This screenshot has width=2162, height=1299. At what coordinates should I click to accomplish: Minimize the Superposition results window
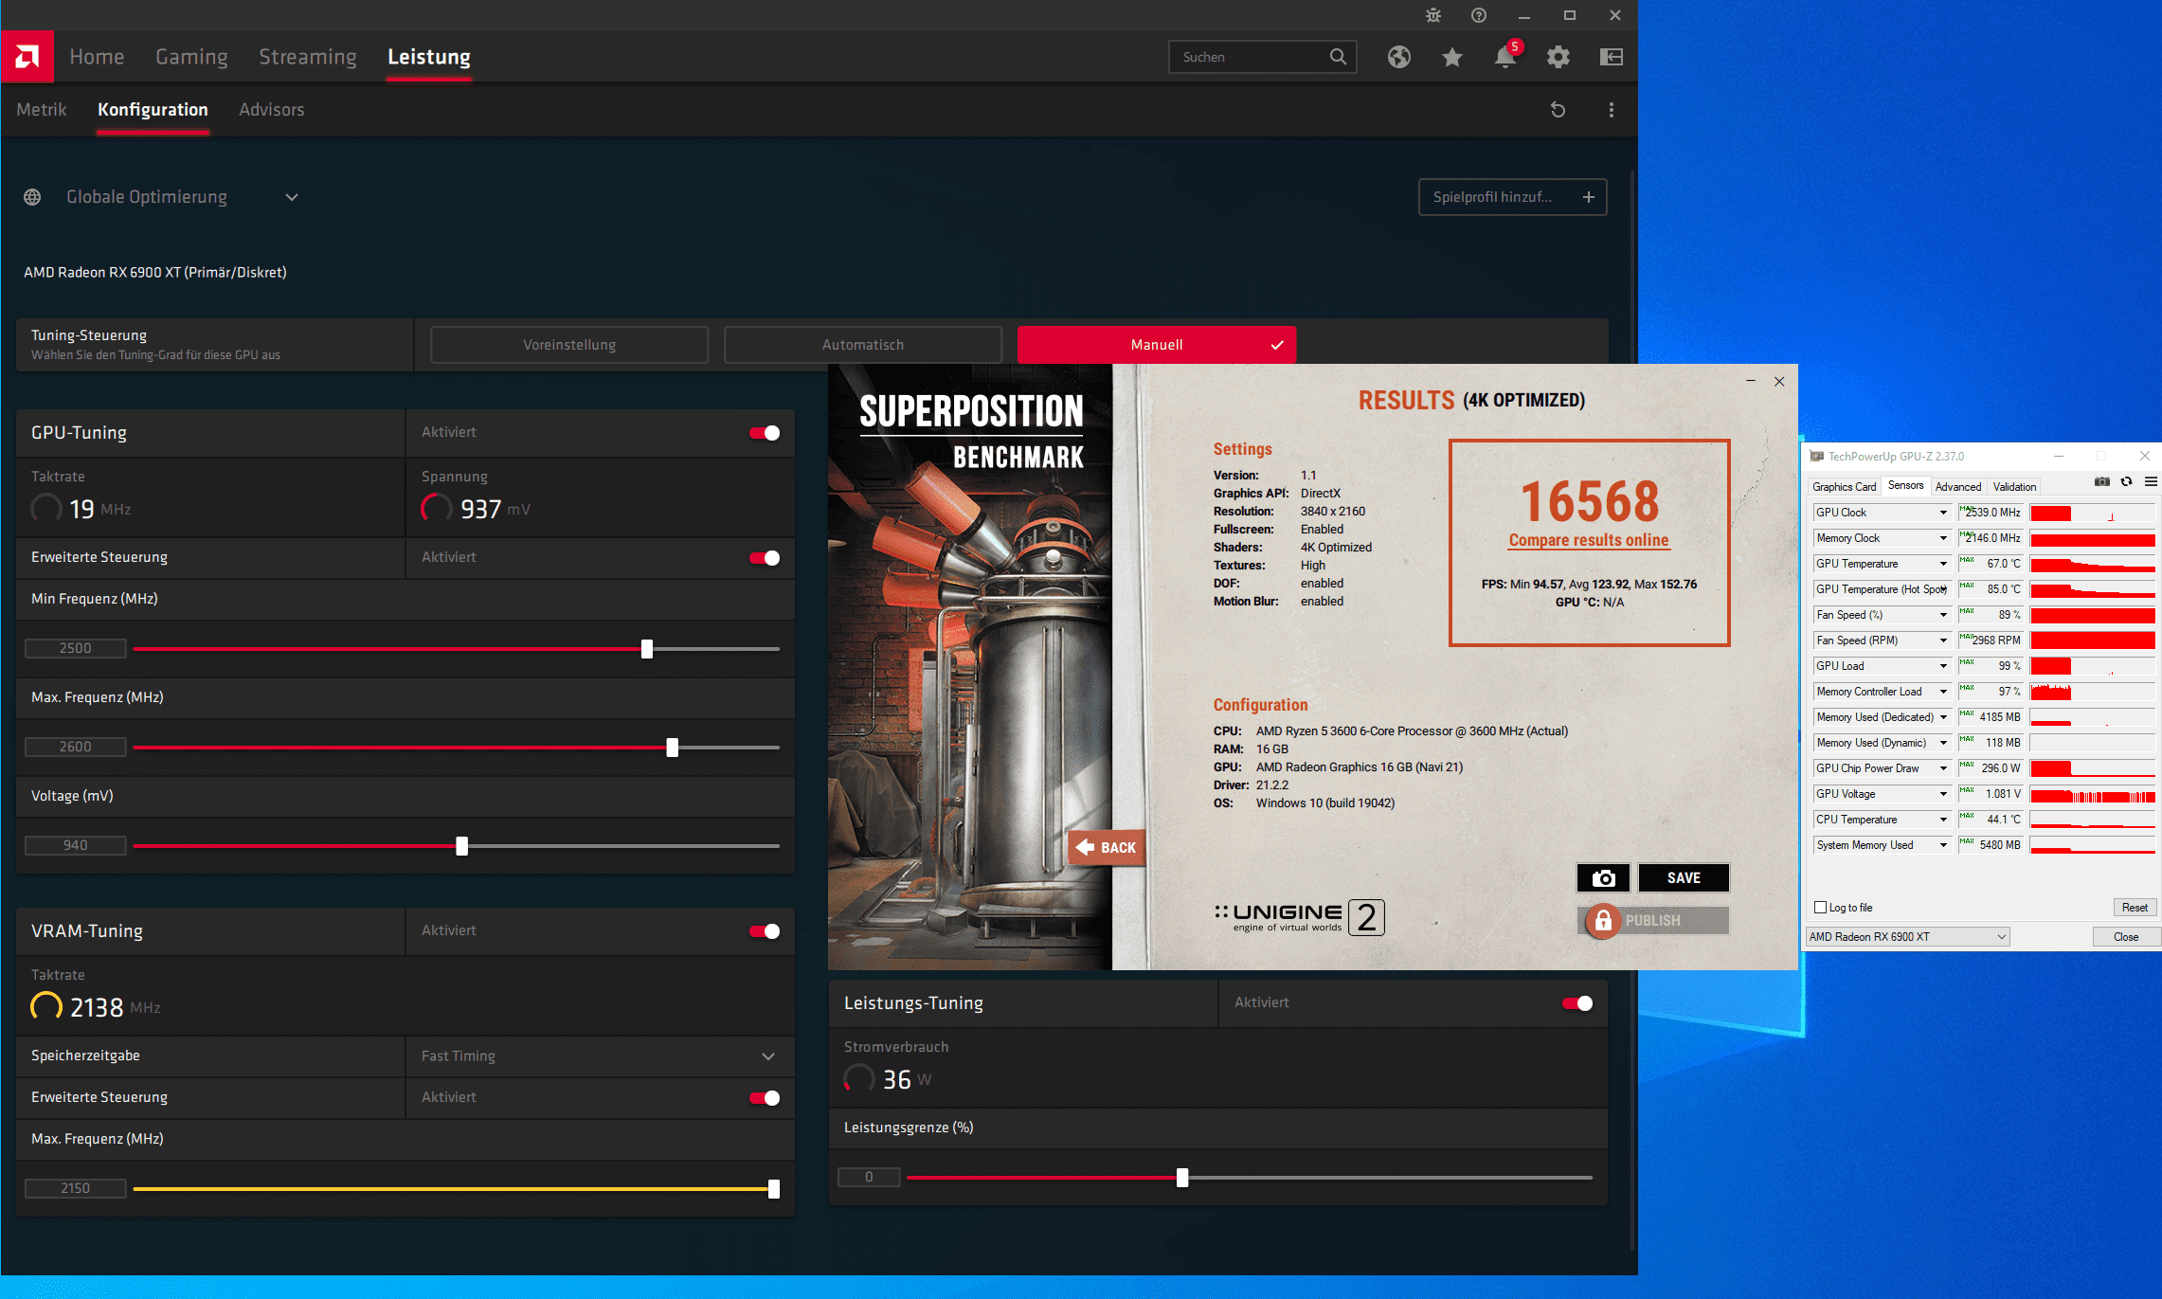pyautogui.click(x=1751, y=381)
